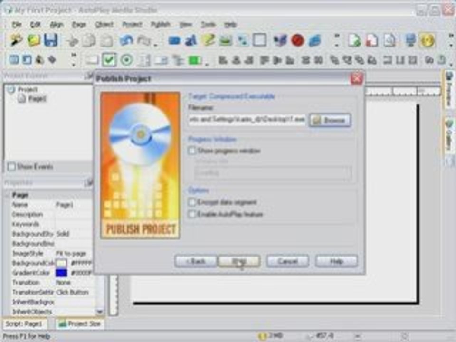Click the gold disc Publish toolbar icon
Screen dimensions: 456x342
point(427,40)
